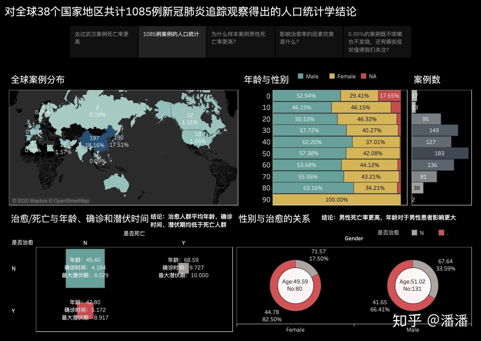
Task: Click the teal Male legend swatch
Action: coord(300,76)
